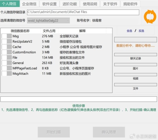
Task: Toggle the CustomEmotion row switch
Action: [7, 52]
